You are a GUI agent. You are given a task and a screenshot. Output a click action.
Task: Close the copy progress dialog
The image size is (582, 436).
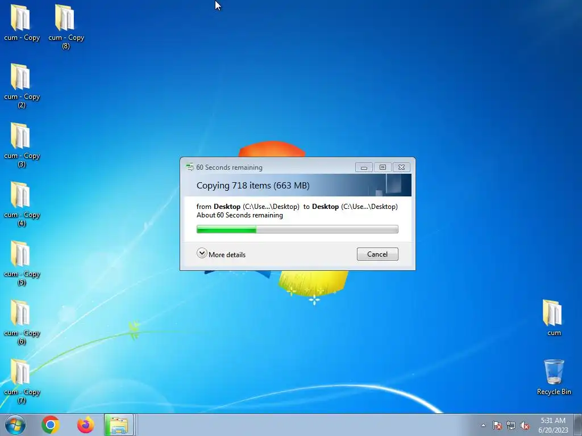(401, 167)
